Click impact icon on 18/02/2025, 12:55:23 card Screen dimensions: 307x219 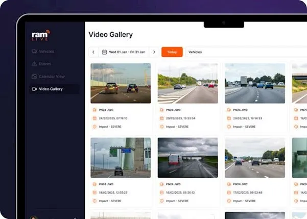point(95,201)
